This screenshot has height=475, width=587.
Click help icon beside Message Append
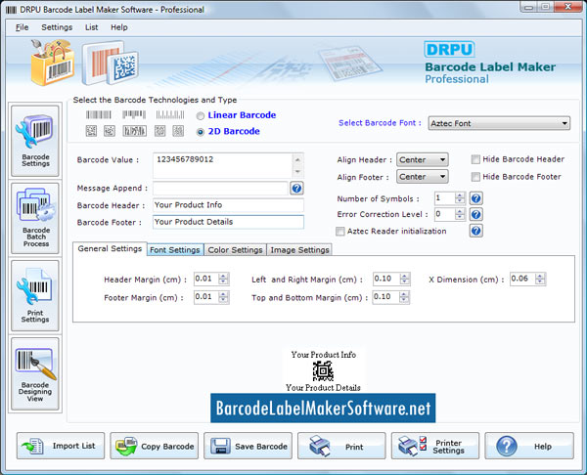[296, 188]
